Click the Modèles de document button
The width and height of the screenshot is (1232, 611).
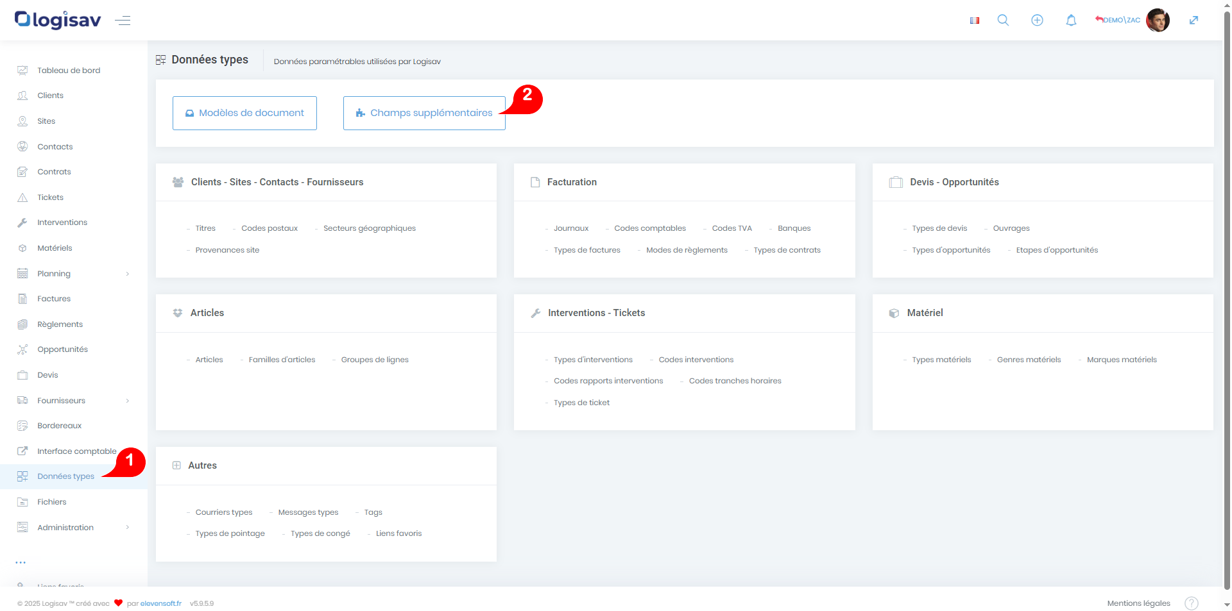point(244,113)
